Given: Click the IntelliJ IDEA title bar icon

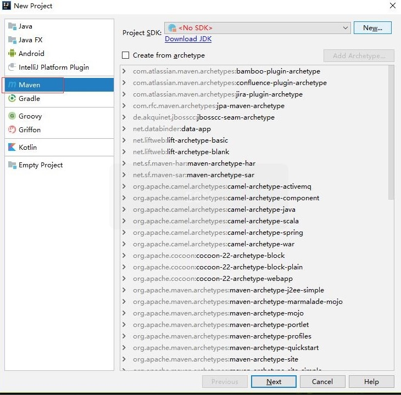Looking at the screenshot, I should pos(7,5).
